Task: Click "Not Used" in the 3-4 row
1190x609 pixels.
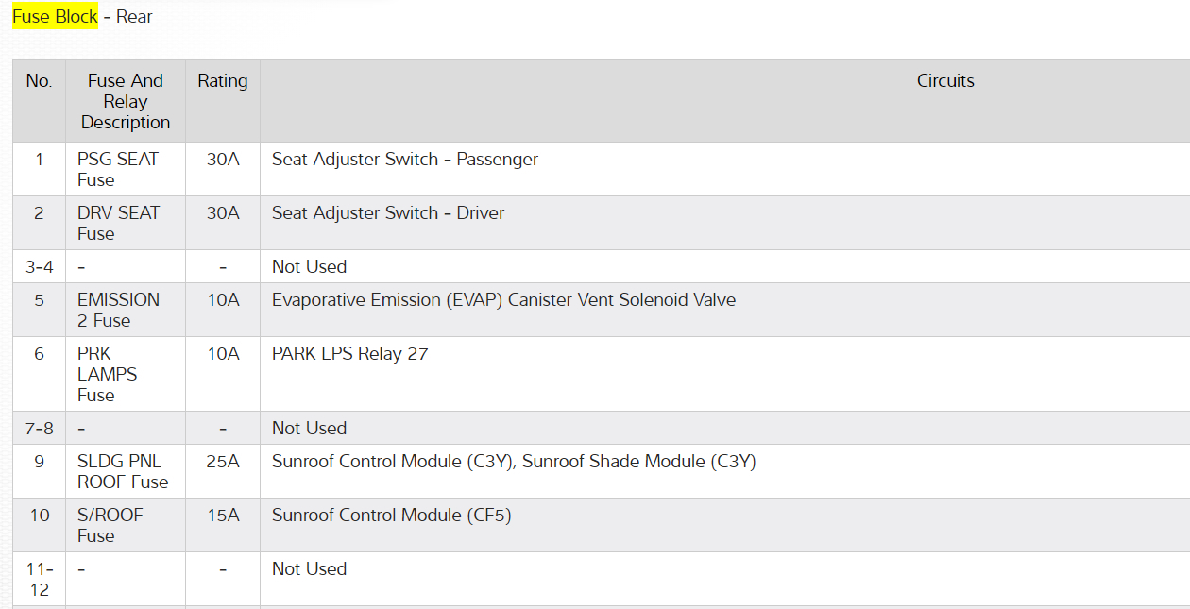Action: click(x=309, y=267)
